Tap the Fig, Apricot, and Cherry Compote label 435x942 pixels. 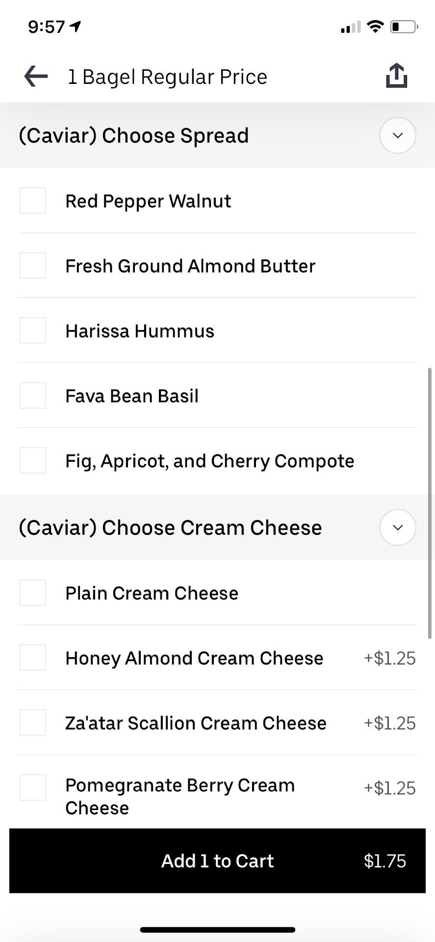click(x=209, y=461)
